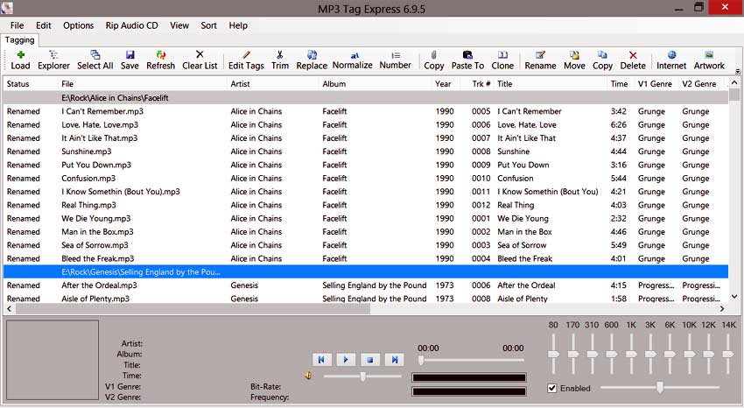
Task: Click the volume speaker icon
Action: pyautogui.click(x=308, y=376)
